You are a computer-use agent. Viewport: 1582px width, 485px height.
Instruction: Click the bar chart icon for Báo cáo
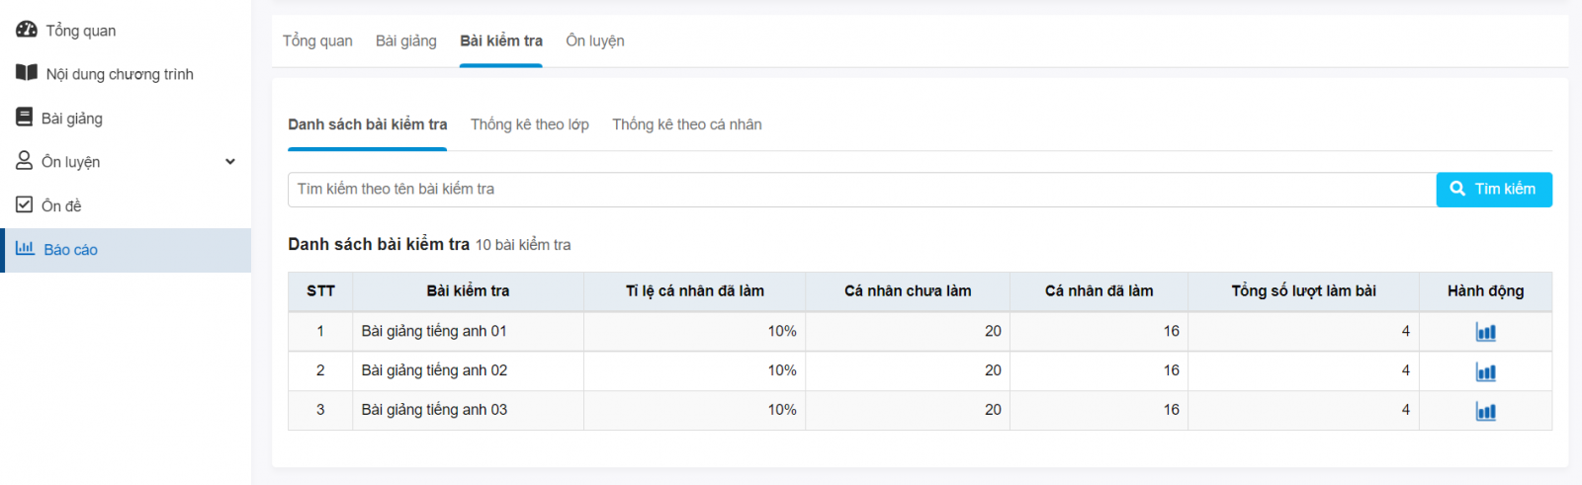point(25,248)
